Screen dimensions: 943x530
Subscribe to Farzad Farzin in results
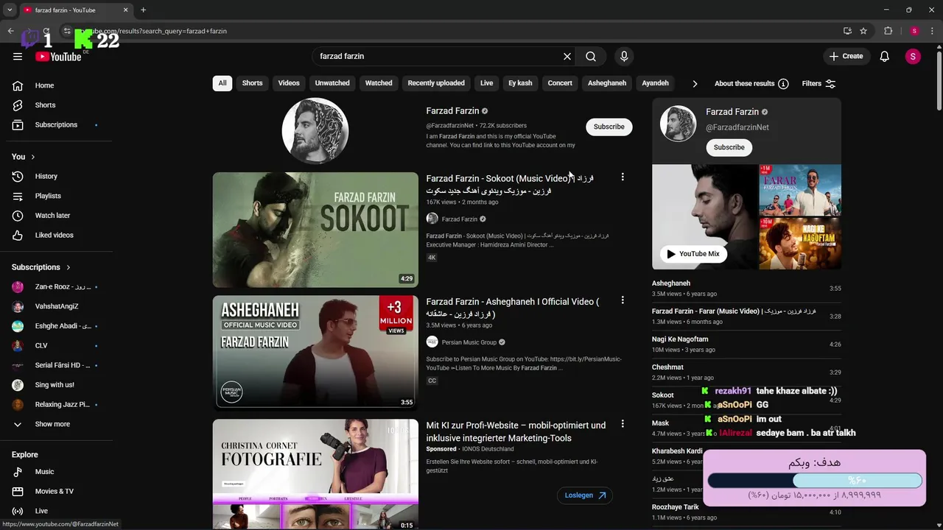(x=609, y=127)
